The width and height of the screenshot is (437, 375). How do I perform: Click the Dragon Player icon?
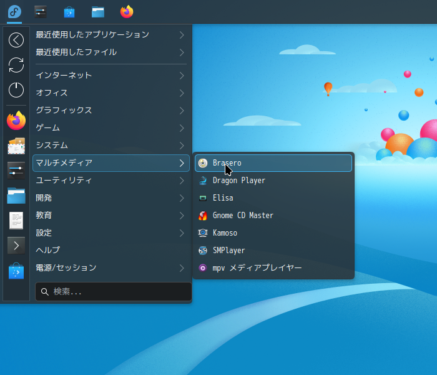(203, 181)
